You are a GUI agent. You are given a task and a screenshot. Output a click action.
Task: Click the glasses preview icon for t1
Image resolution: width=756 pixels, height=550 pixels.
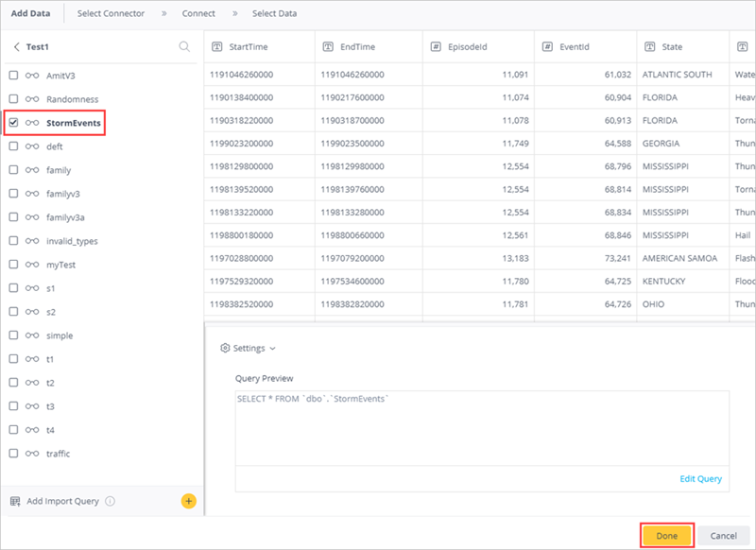click(x=32, y=359)
